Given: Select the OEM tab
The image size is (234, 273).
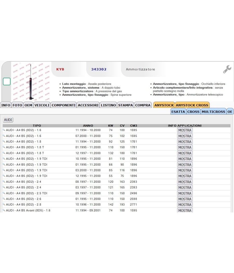Looking at the screenshot, I should (28, 105).
